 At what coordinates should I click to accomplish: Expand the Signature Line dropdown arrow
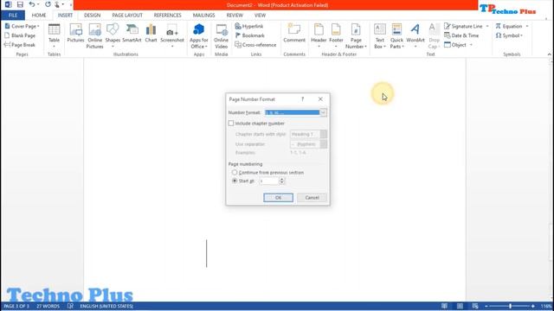coord(487,27)
